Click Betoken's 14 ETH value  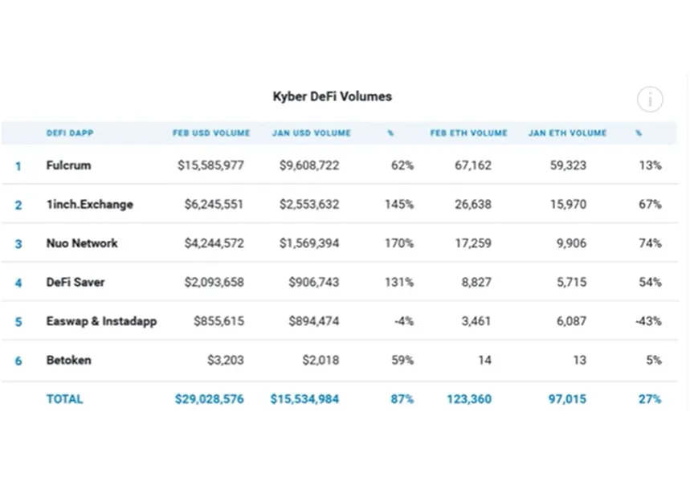click(484, 360)
